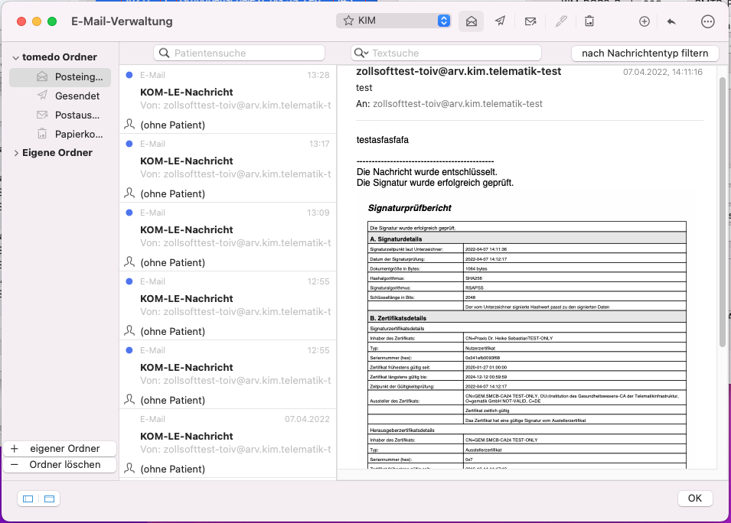The image size is (731, 523).
Task: Click the Gesendet paper-plane folder icon
Action: [x=42, y=96]
